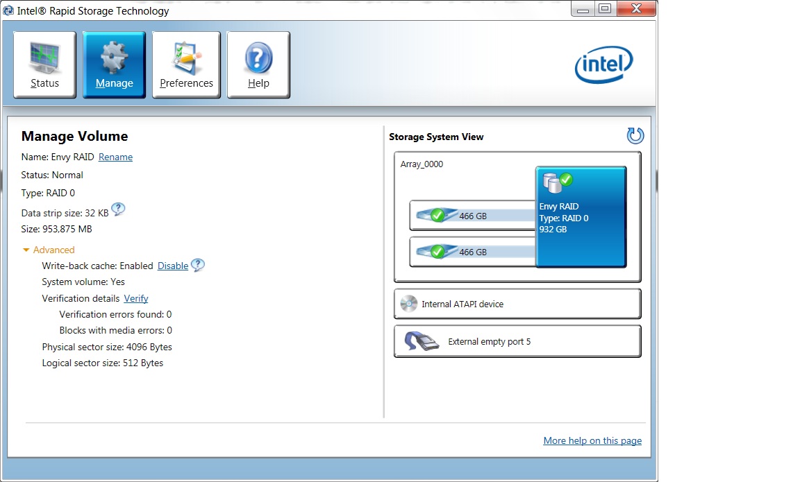Open More help on this page

pyautogui.click(x=592, y=440)
